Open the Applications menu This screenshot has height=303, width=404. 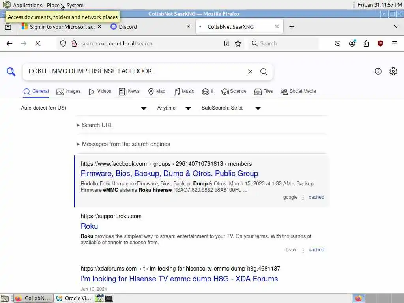27,5
